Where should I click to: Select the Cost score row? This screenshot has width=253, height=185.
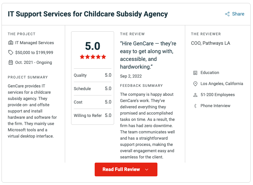(x=93, y=102)
